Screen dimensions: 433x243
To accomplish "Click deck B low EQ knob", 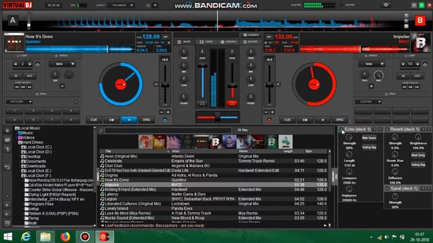I will click(251, 80).
